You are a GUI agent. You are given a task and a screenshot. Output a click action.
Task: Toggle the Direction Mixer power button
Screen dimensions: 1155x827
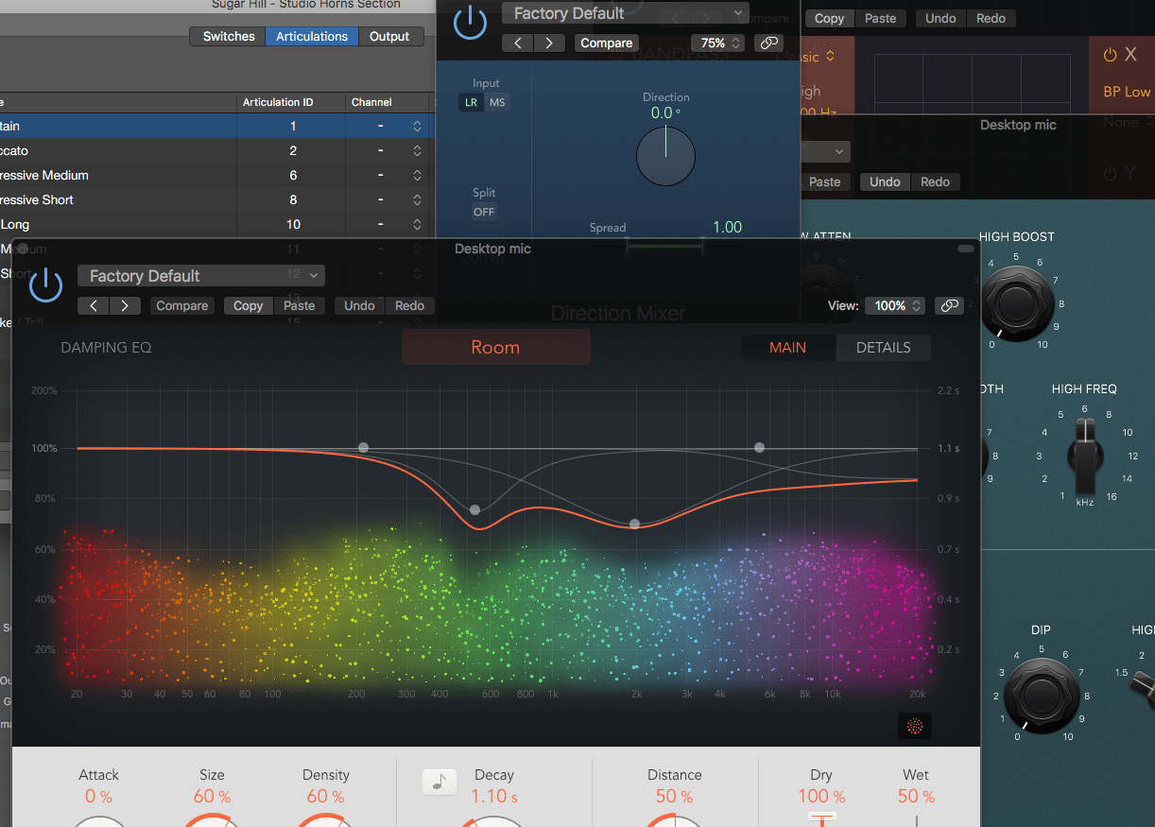coord(470,24)
